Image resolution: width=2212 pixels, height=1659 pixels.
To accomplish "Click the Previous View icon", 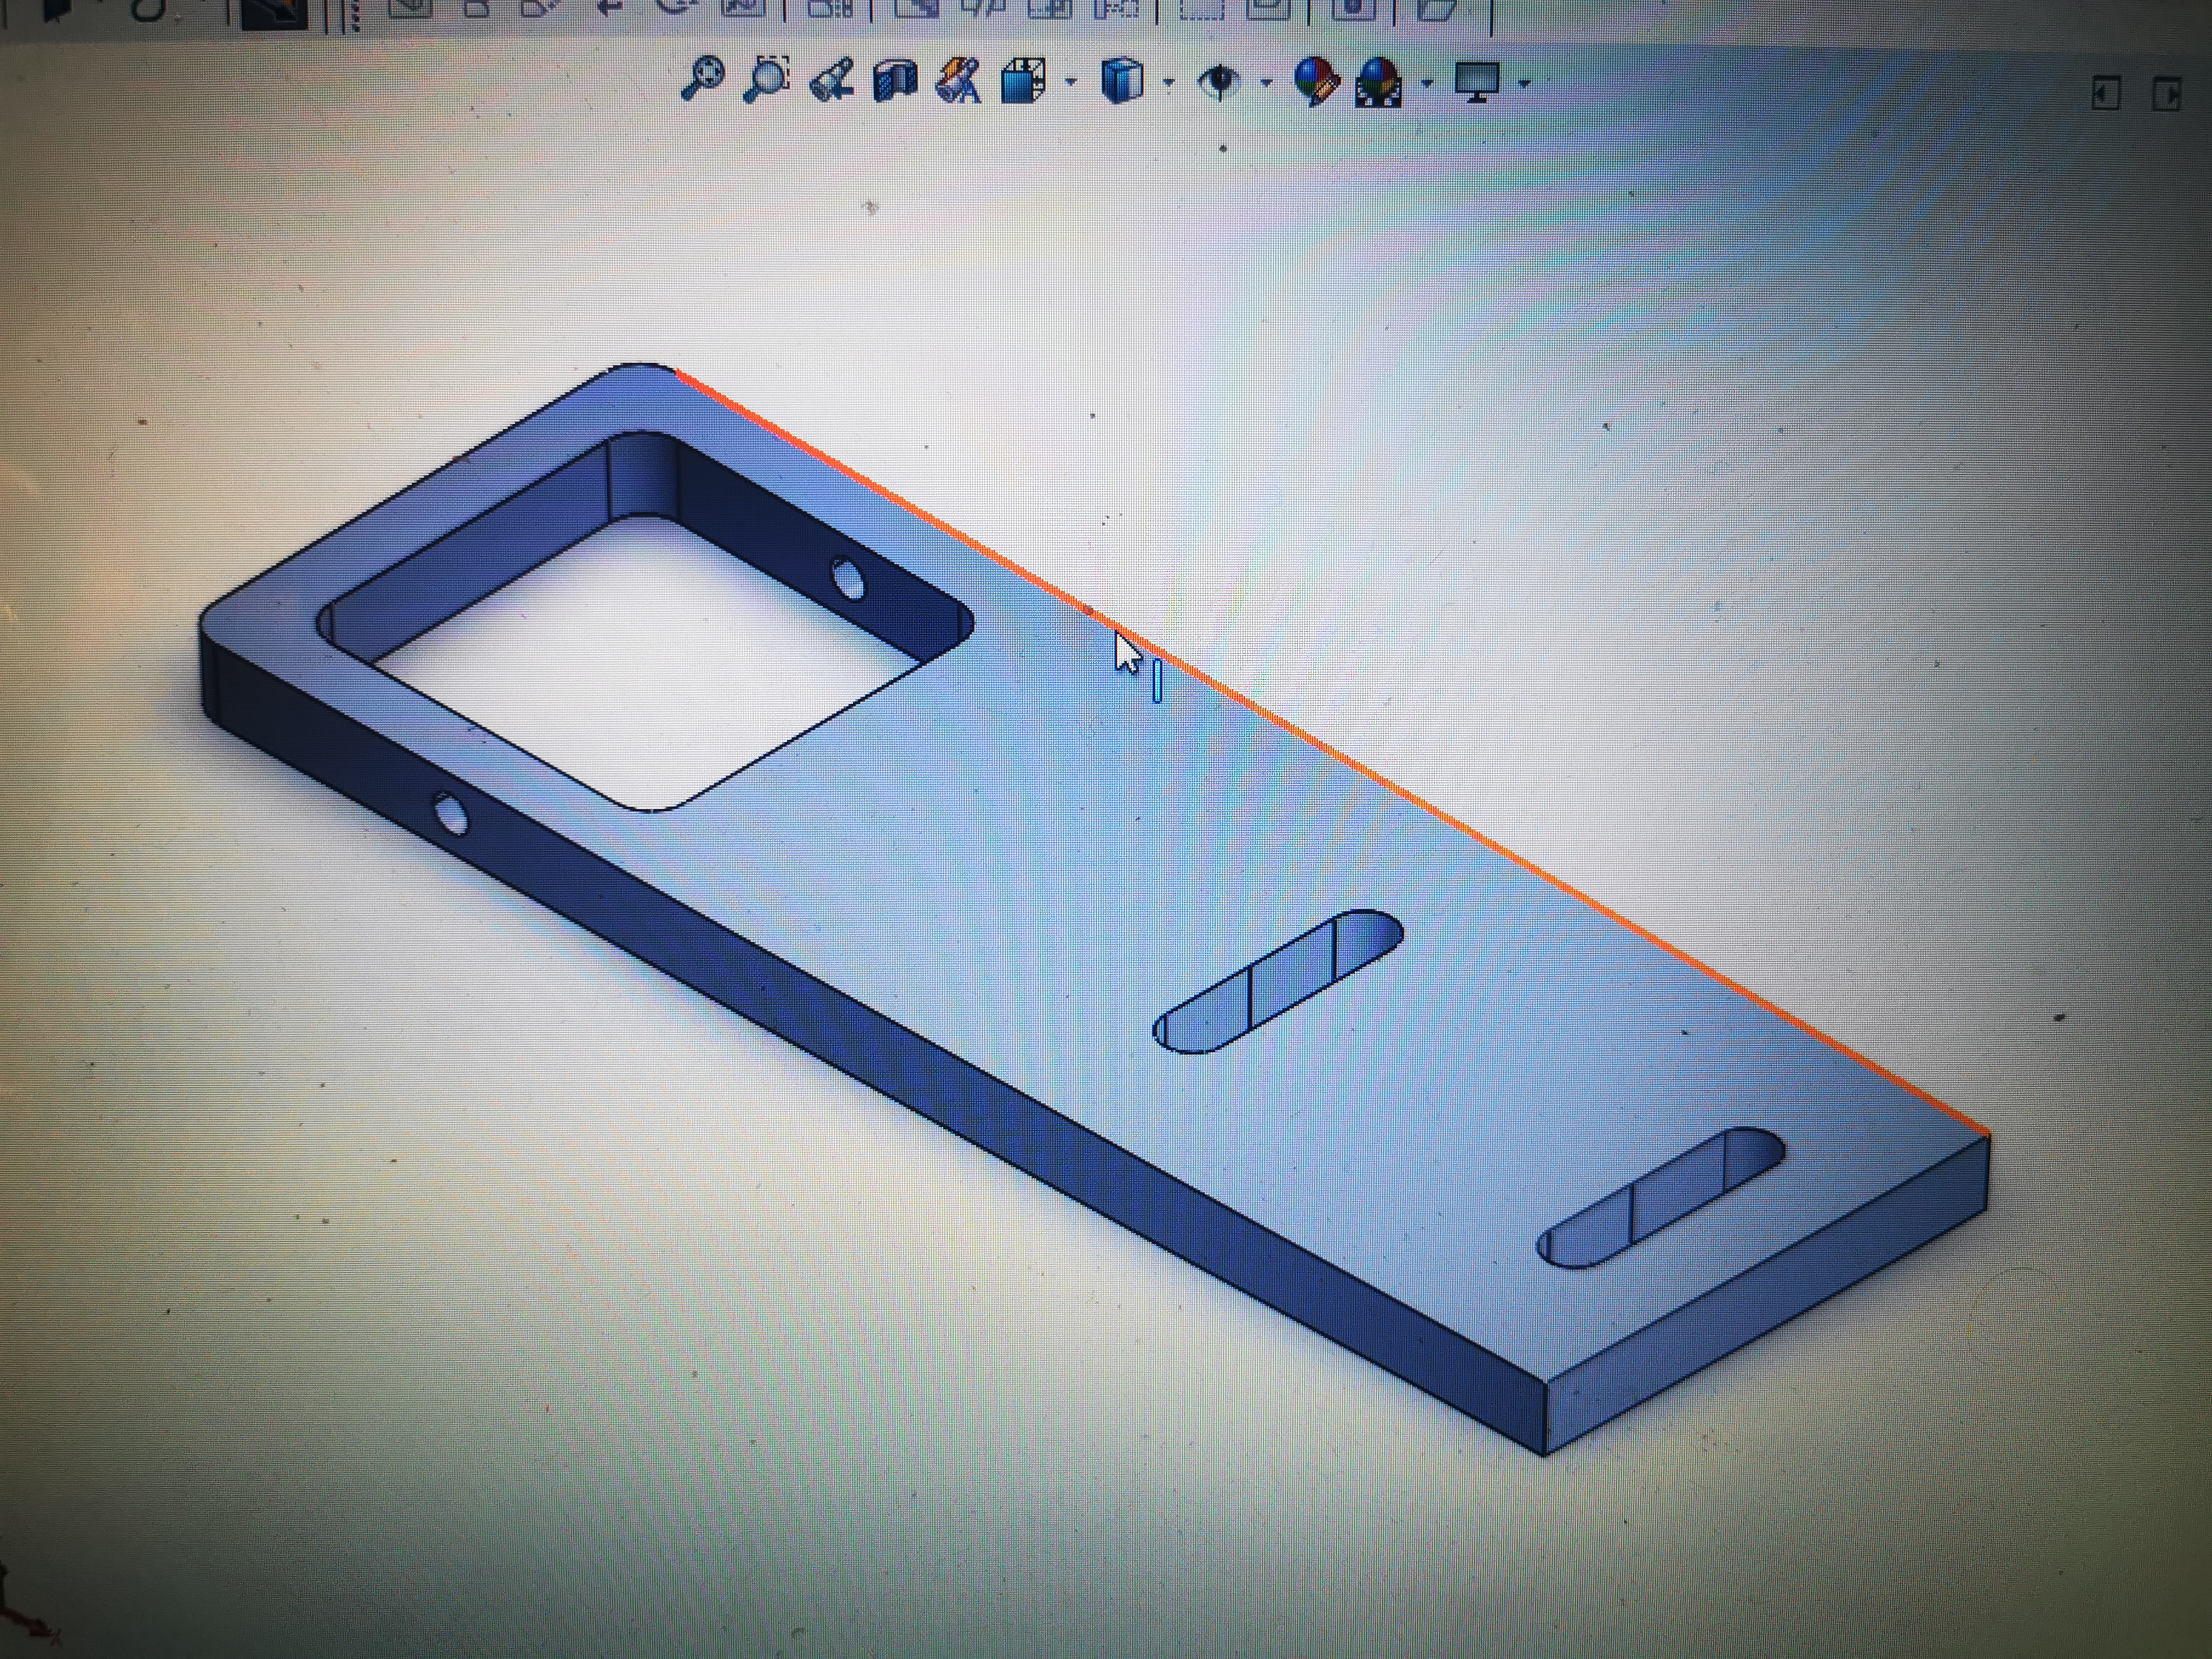I will click(832, 81).
